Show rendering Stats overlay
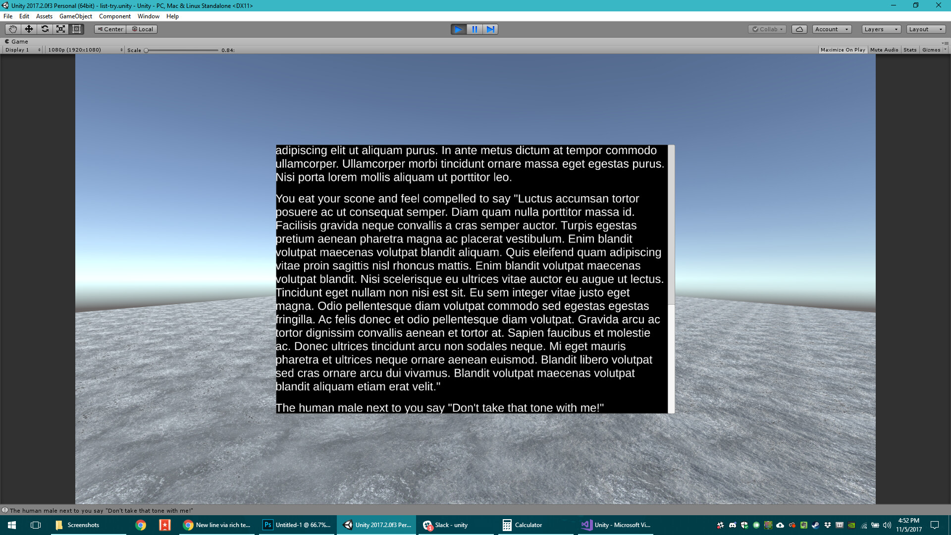This screenshot has height=535, width=951. [909, 50]
